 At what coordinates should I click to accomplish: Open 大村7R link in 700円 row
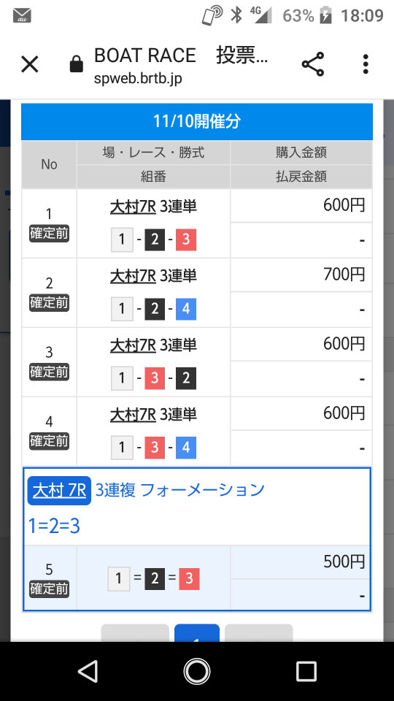coord(133,276)
